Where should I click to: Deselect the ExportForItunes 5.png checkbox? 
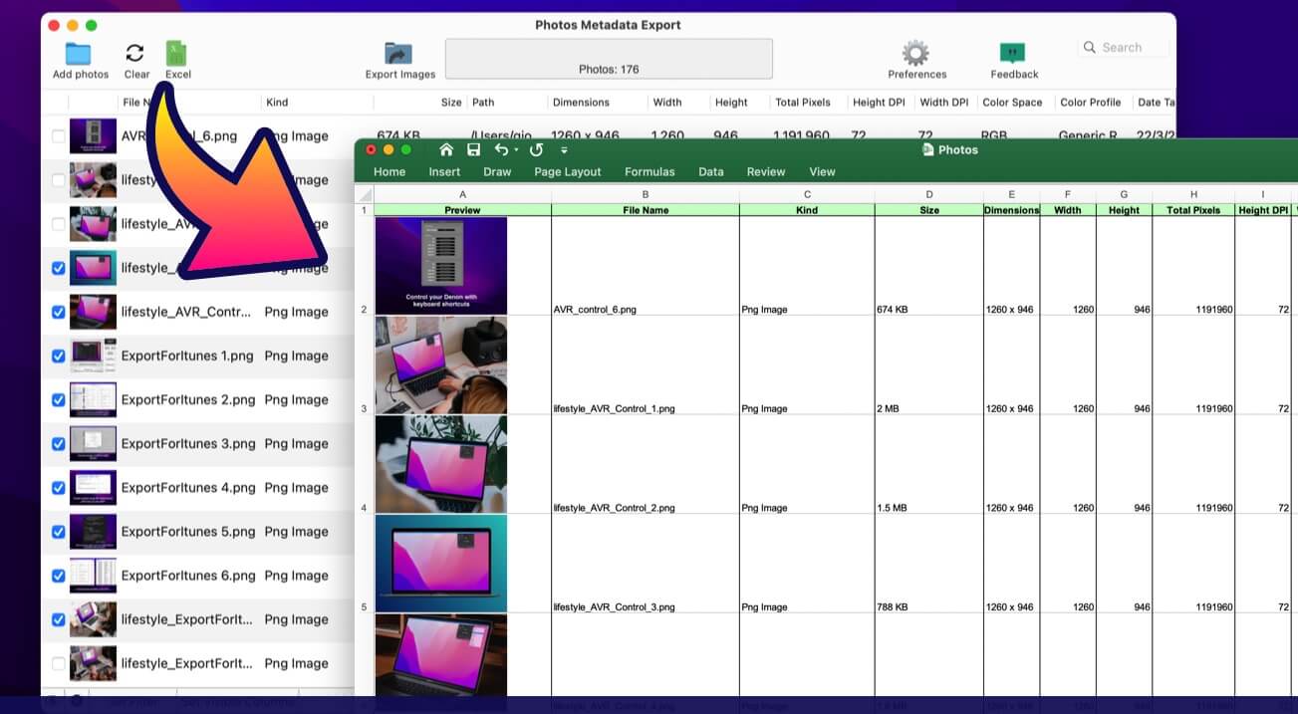click(58, 531)
